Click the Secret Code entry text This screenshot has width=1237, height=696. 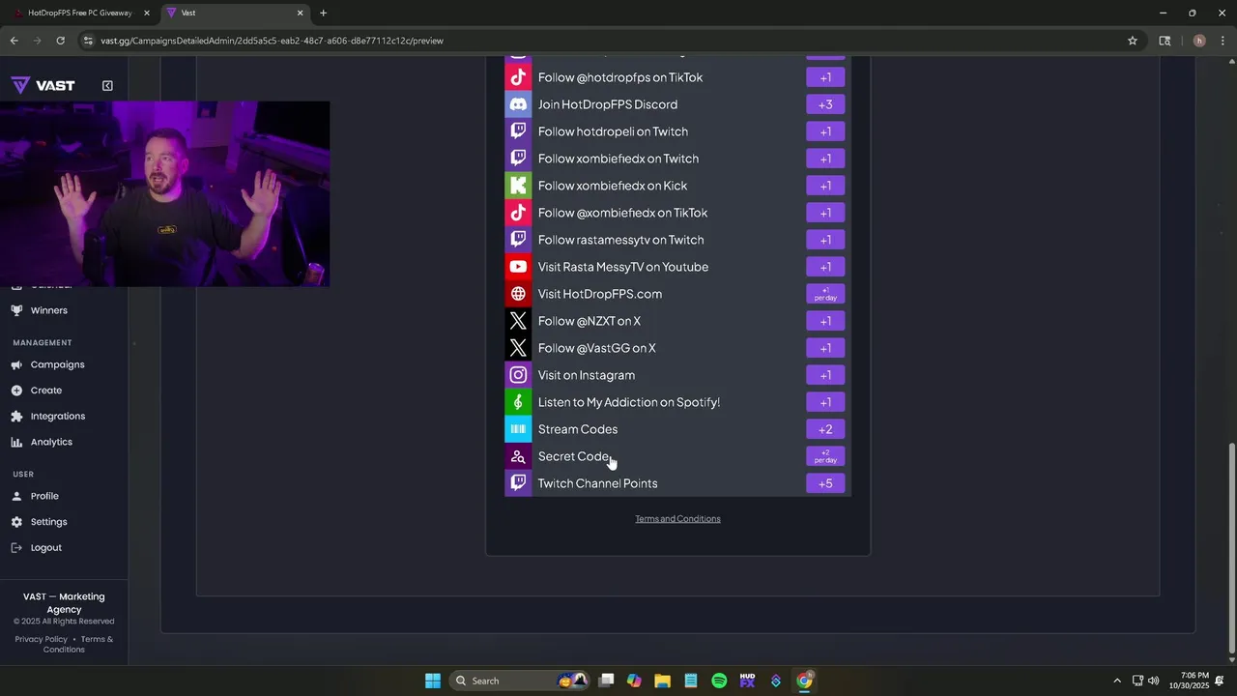(x=574, y=456)
